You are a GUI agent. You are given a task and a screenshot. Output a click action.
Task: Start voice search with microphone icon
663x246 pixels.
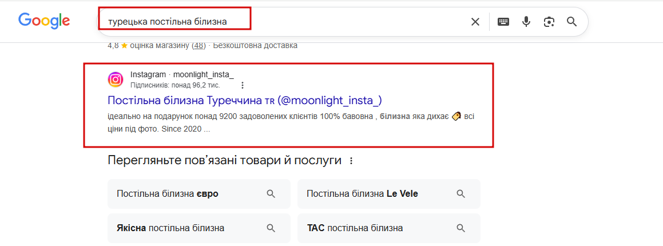[526, 22]
